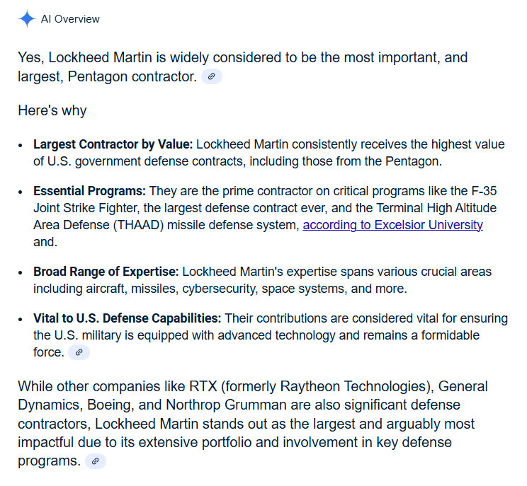Click the "Here's why" subheading
Viewport: 527px width, 486px height.
tap(52, 110)
